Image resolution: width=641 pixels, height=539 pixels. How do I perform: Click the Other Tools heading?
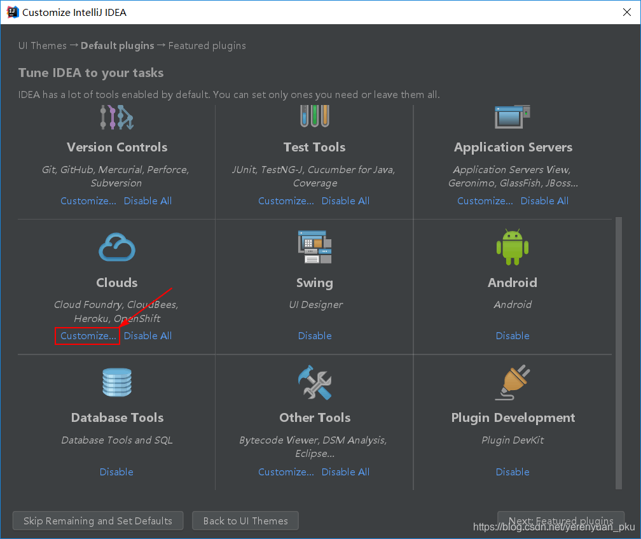pyautogui.click(x=315, y=417)
